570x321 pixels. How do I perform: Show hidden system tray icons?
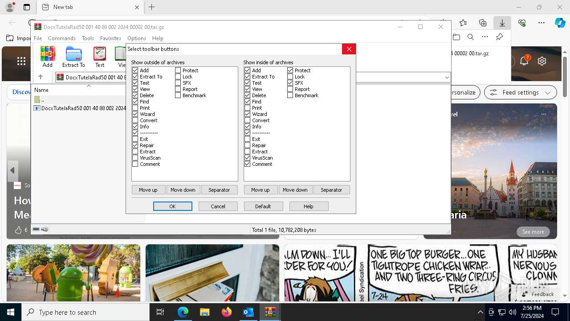(480, 312)
